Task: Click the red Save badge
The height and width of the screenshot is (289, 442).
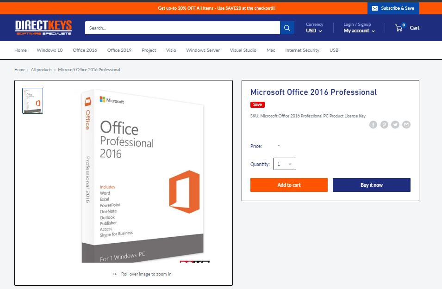Action: [257, 105]
